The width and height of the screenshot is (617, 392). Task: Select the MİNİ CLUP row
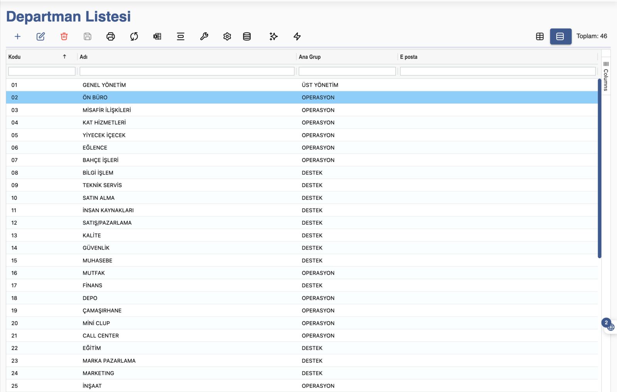click(x=302, y=323)
